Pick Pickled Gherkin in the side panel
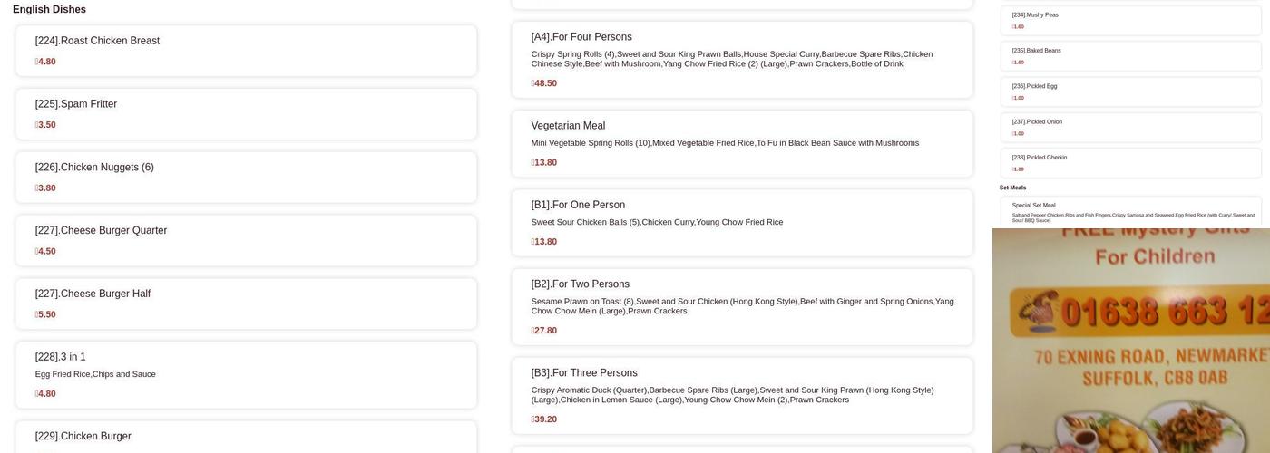Viewport: 1270px width, 453px height. click(1130, 163)
